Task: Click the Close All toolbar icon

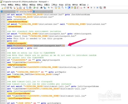Action: (17, 8)
